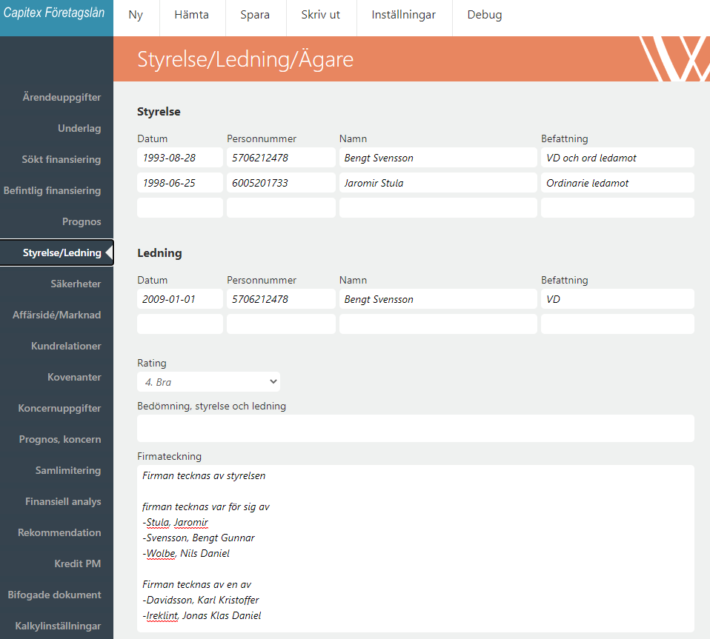The image size is (710, 639).
Task: Click Befattning field VD och ord ledamot
Action: click(x=617, y=158)
